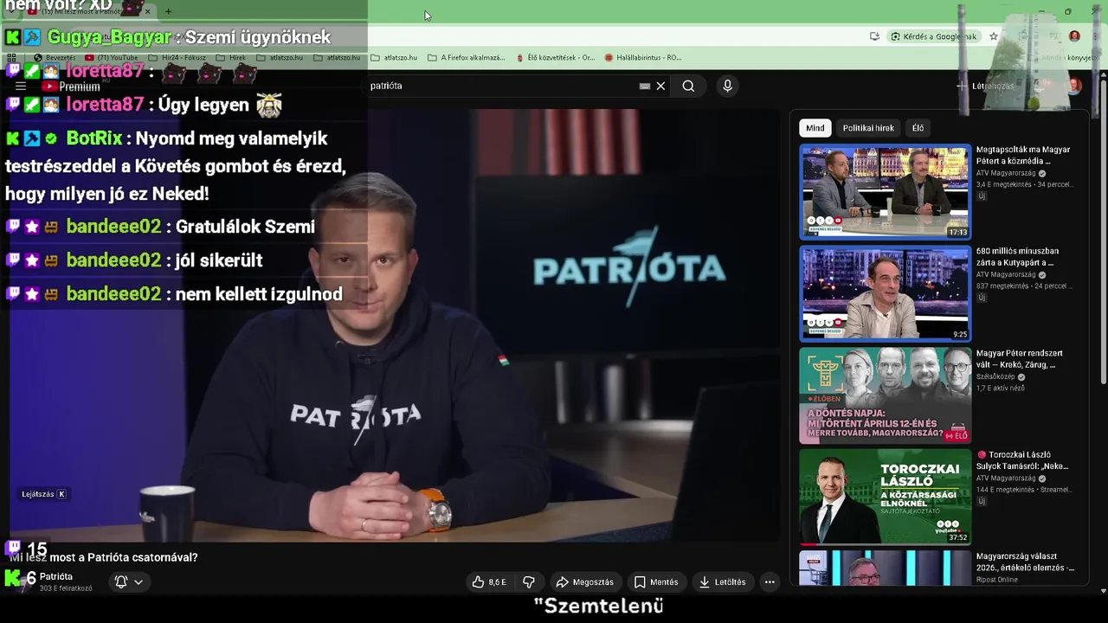The width and height of the screenshot is (1108, 623).
Task: Click the video title 'Mi lesz most a Patrióta csatornával?'
Action: 104,557
